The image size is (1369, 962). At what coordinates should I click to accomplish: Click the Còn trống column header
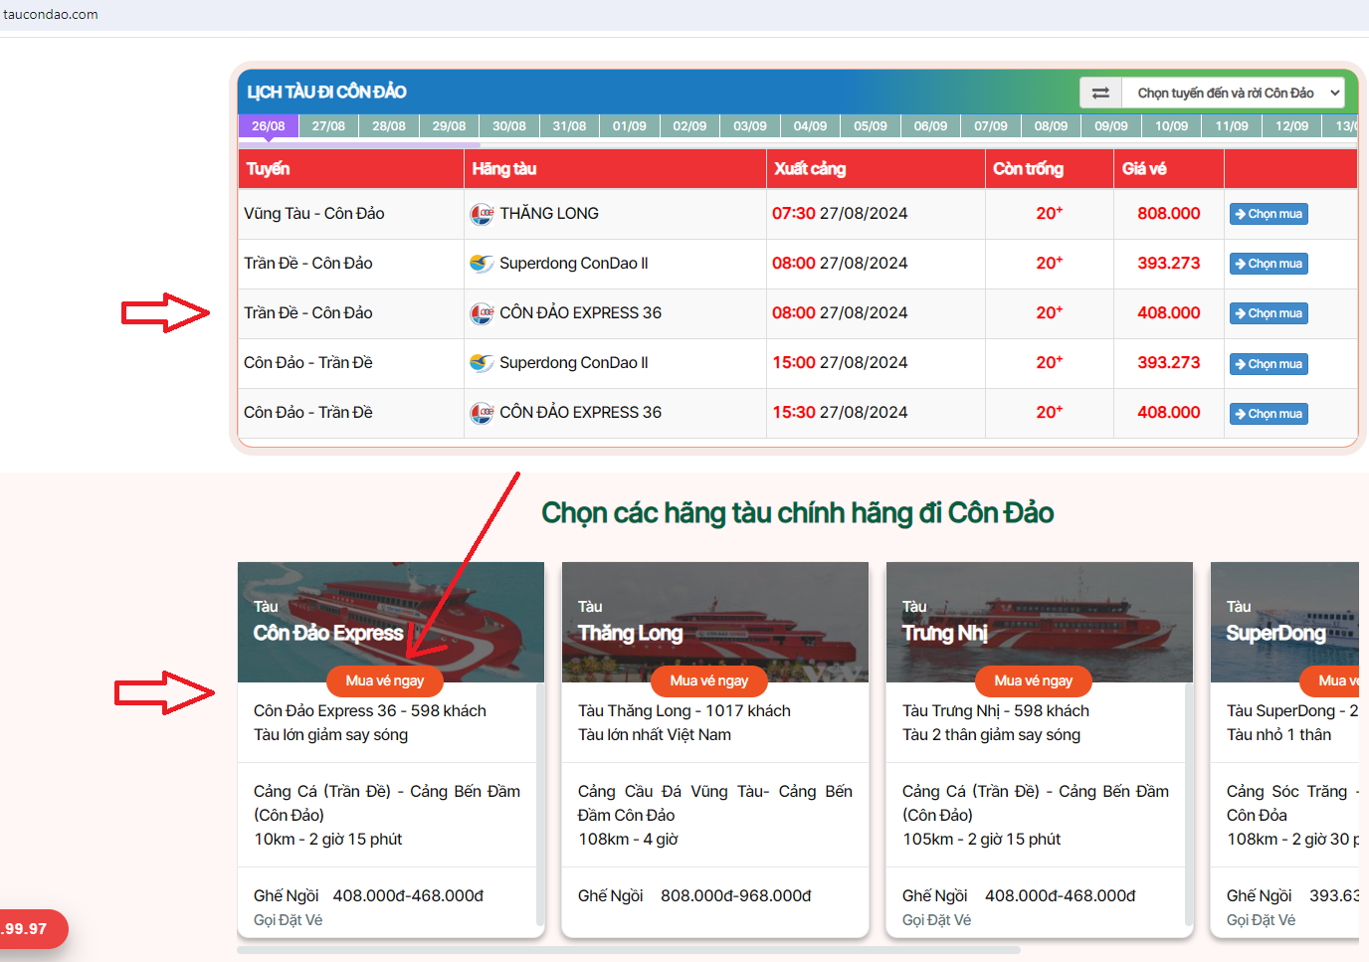click(x=1050, y=169)
